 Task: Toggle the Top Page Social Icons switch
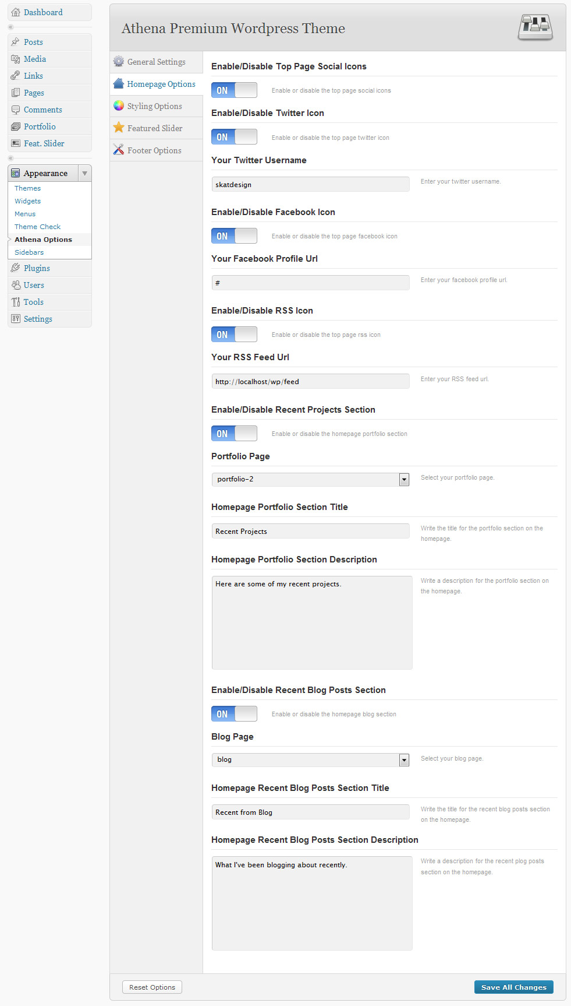(x=234, y=90)
